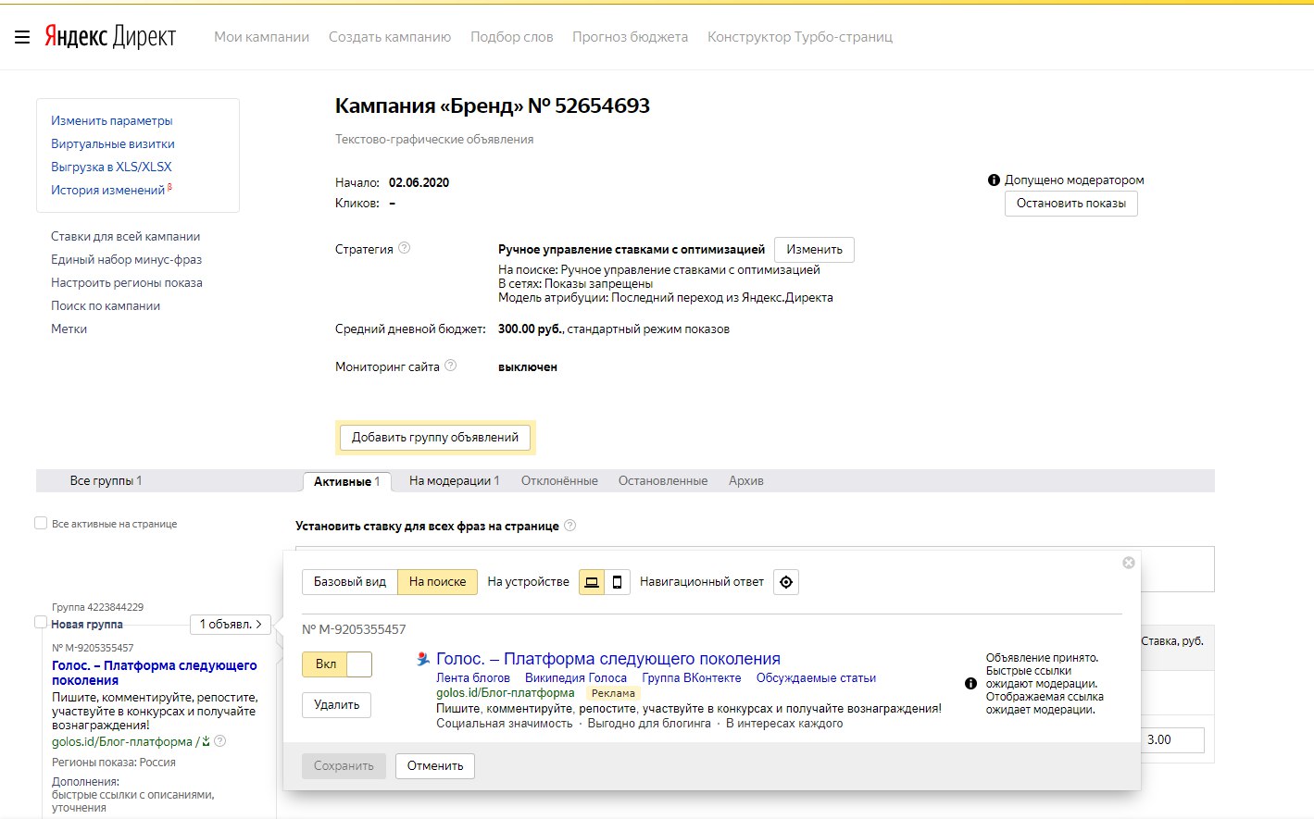1314x819 pixels.
Task: Close the ad preview popup
Action: (1128, 563)
